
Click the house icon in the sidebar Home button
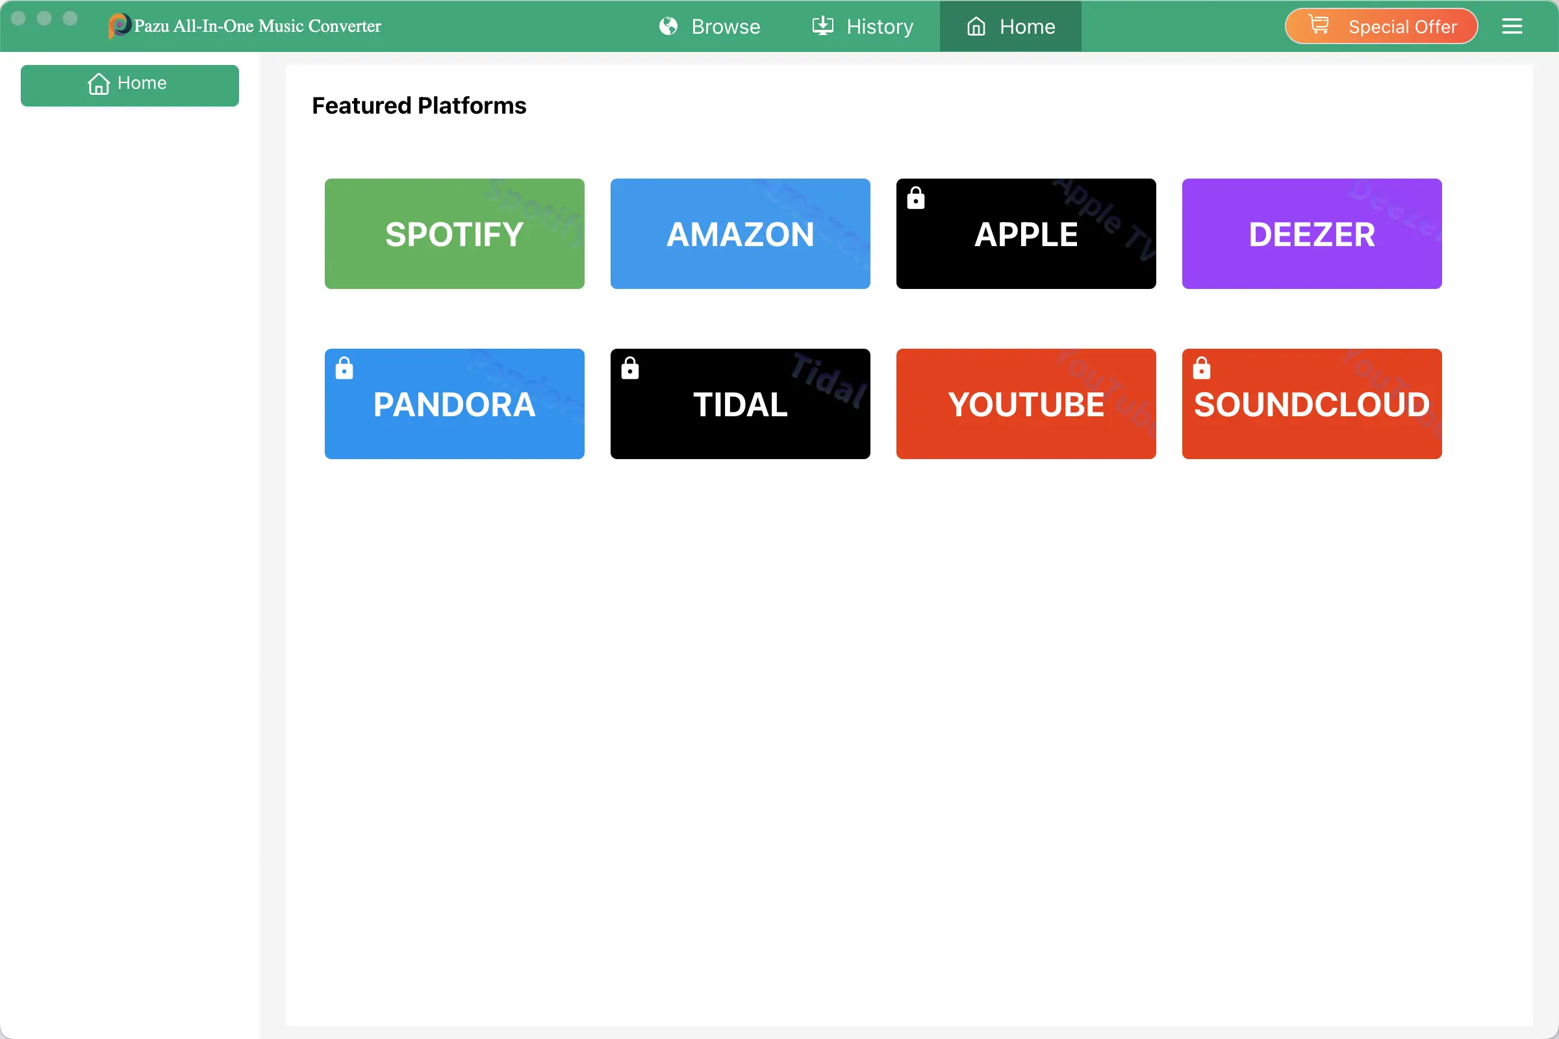[x=99, y=84]
